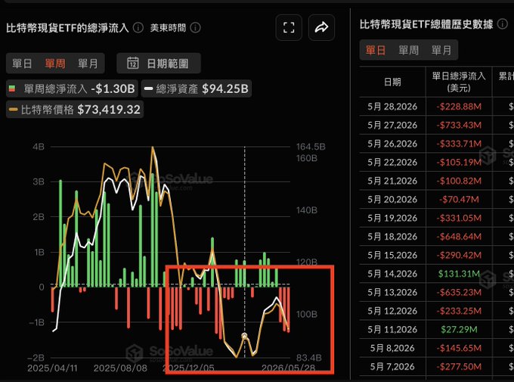Image resolution: width=514 pixels, height=382 pixels.
Task: Click the -$105.19M net inflow value
Action: pos(459,162)
